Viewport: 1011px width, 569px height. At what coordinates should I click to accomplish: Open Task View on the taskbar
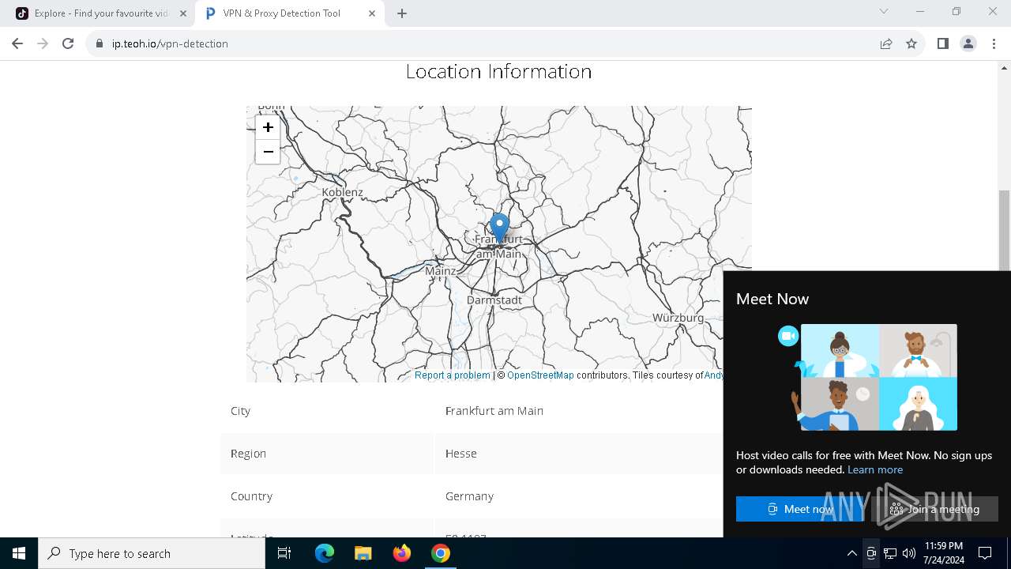click(284, 553)
